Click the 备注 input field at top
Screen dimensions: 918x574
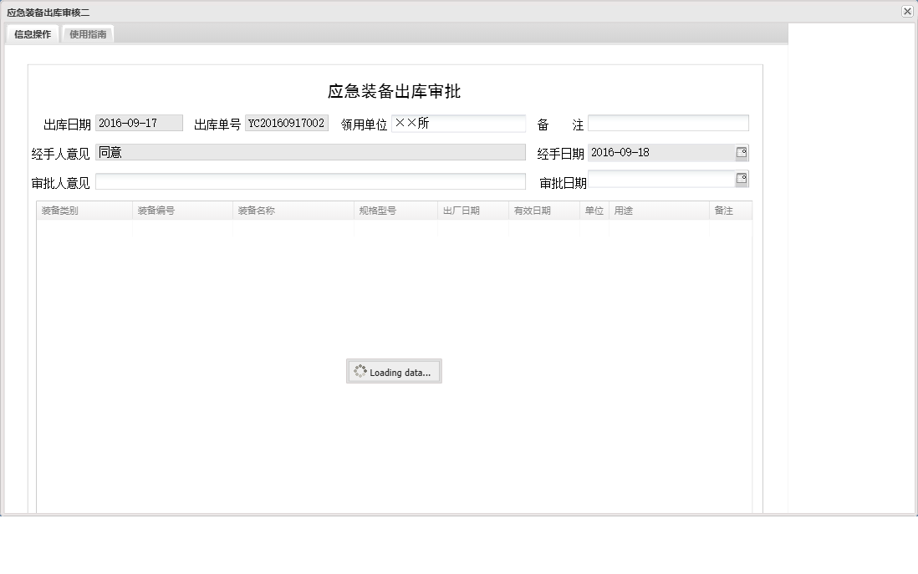(x=669, y=123)
